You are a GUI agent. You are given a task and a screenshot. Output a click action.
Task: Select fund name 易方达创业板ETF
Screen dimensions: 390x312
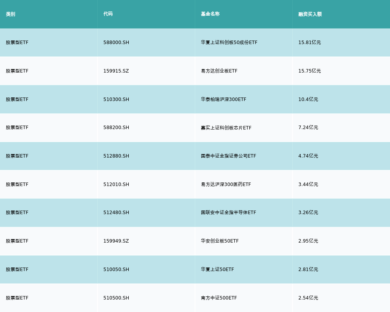click(x=219, y=71)
